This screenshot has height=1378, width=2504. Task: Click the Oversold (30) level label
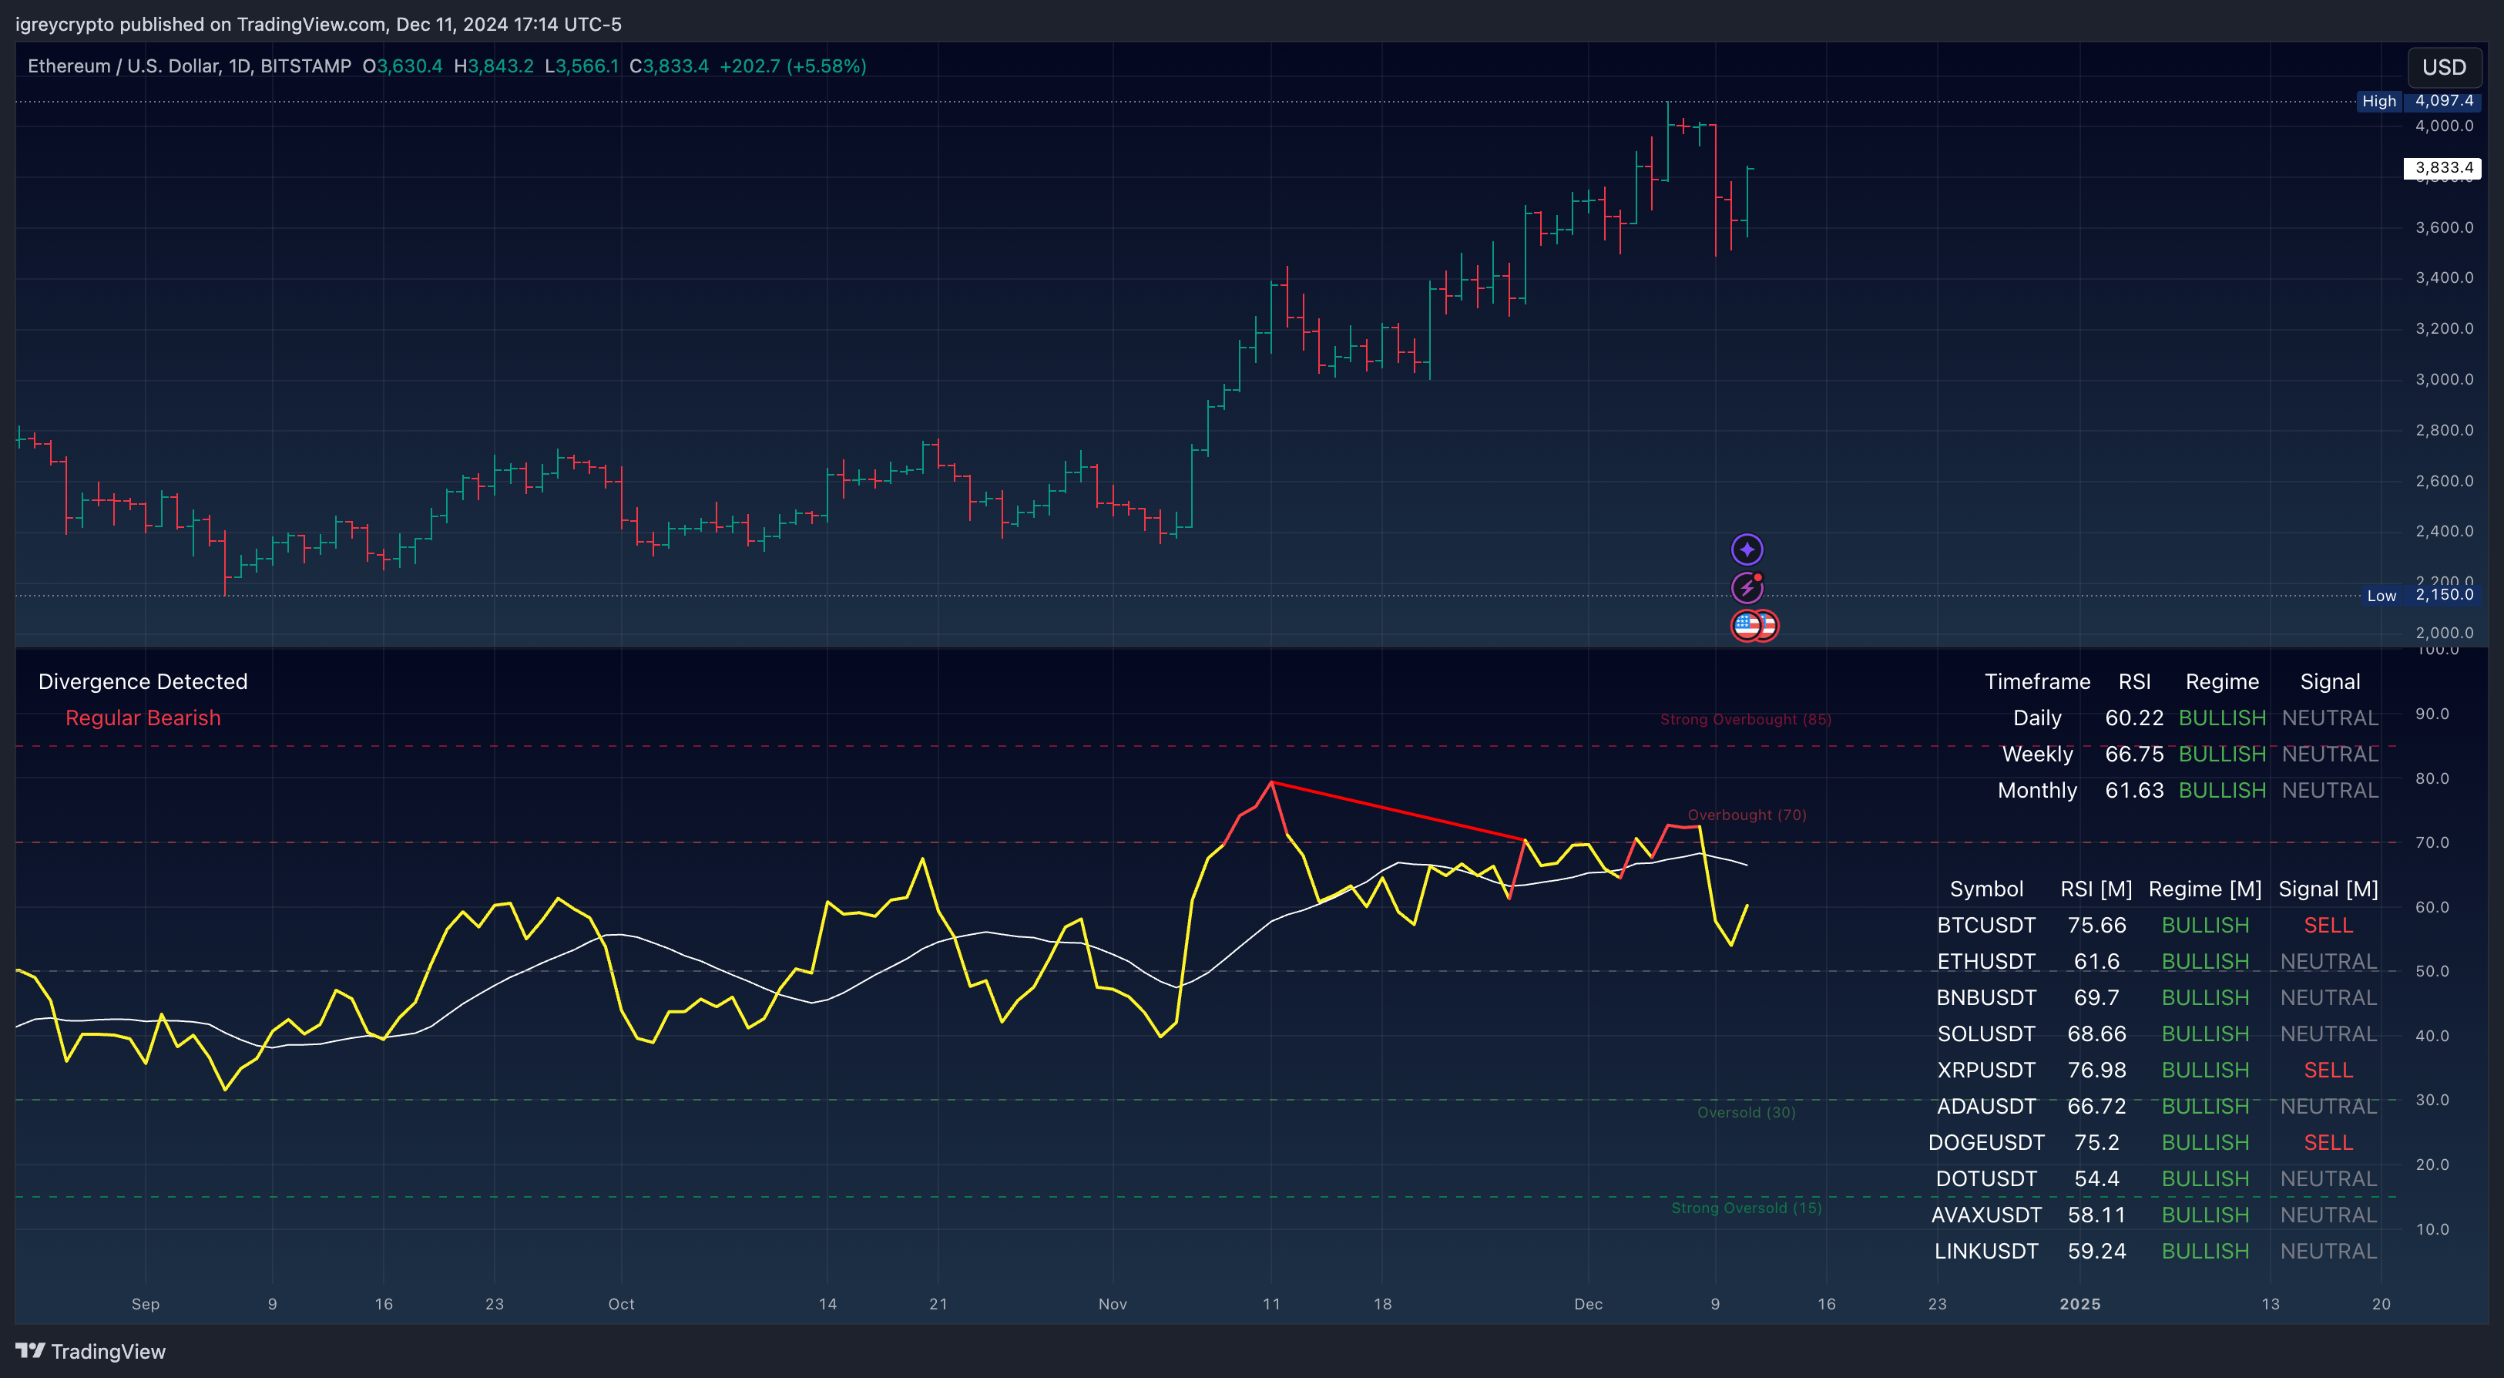1746,1113
